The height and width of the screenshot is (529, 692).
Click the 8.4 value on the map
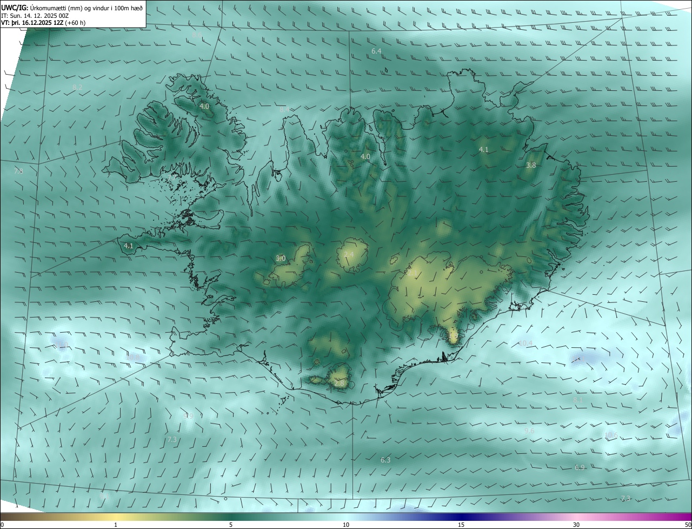284,109
